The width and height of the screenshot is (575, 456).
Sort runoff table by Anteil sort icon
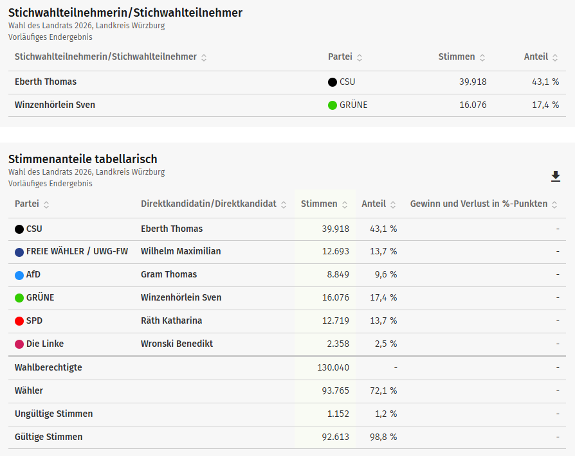tap(555, 57)
